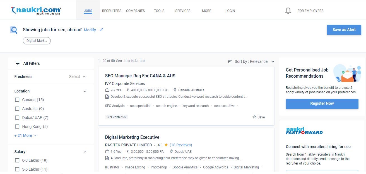
Task: Click IVY Corporate Services company name
Action: (125, 84)
